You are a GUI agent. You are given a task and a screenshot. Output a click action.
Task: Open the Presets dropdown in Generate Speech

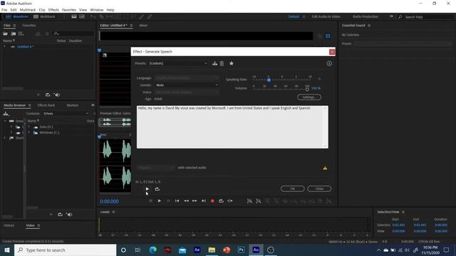(x=178, y=63)
